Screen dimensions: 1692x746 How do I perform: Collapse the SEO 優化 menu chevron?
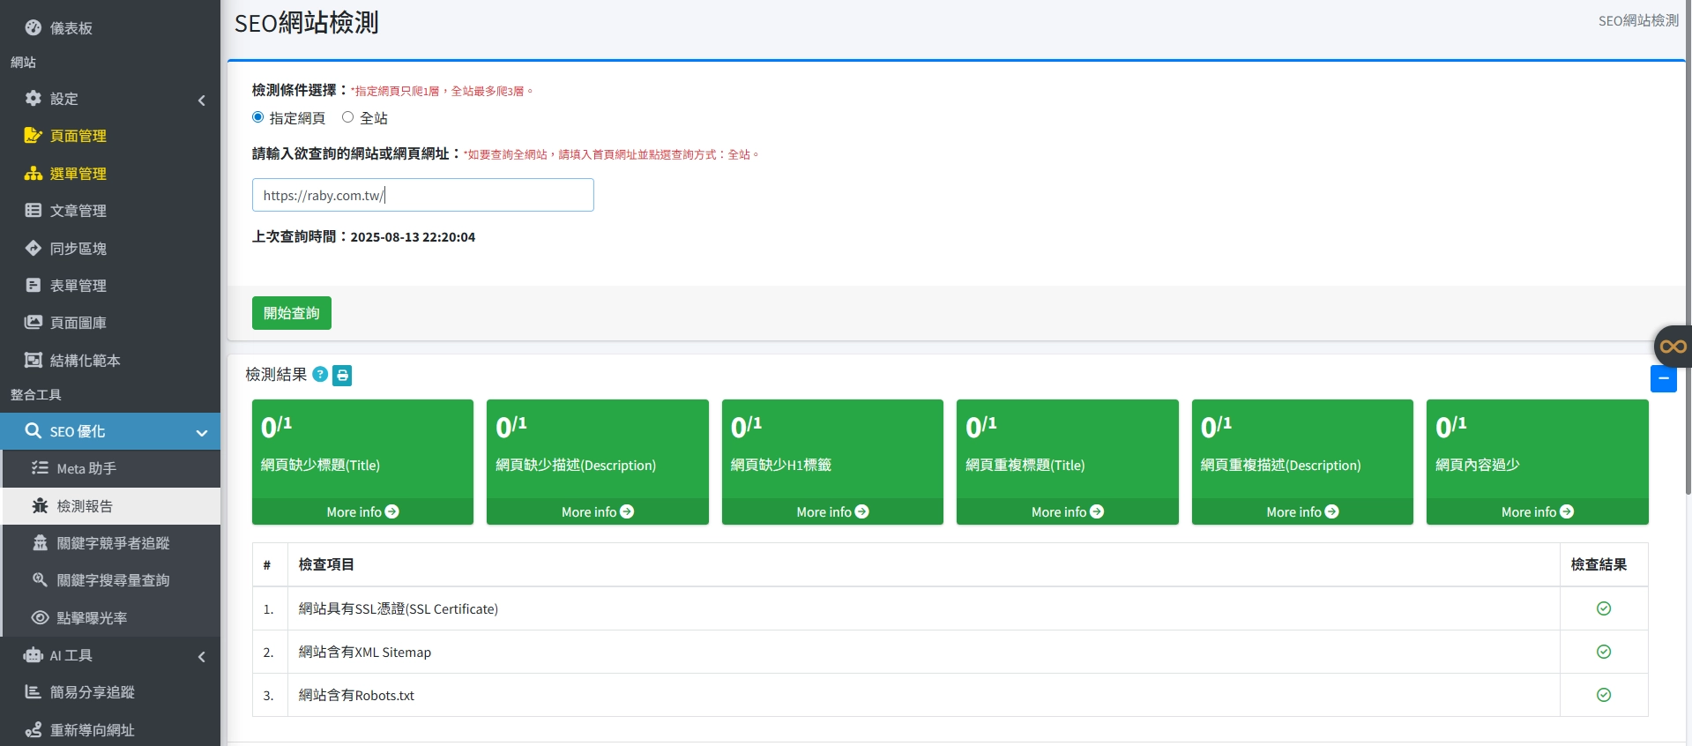coord(202,432)
